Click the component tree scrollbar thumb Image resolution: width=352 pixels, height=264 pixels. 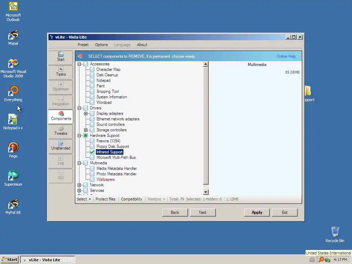click(206, 126)
